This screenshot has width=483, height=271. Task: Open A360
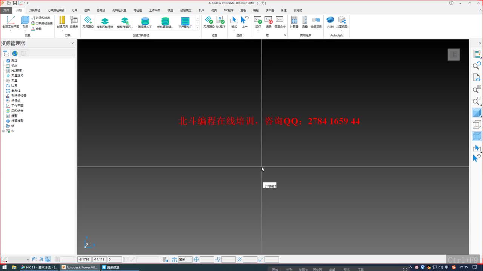point(331,22)
